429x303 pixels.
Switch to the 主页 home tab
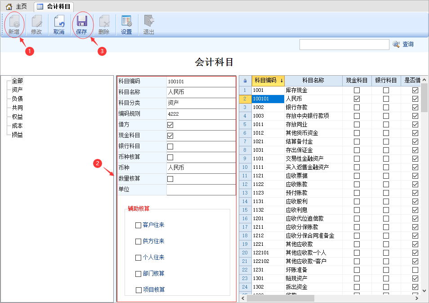click(17, 6)
